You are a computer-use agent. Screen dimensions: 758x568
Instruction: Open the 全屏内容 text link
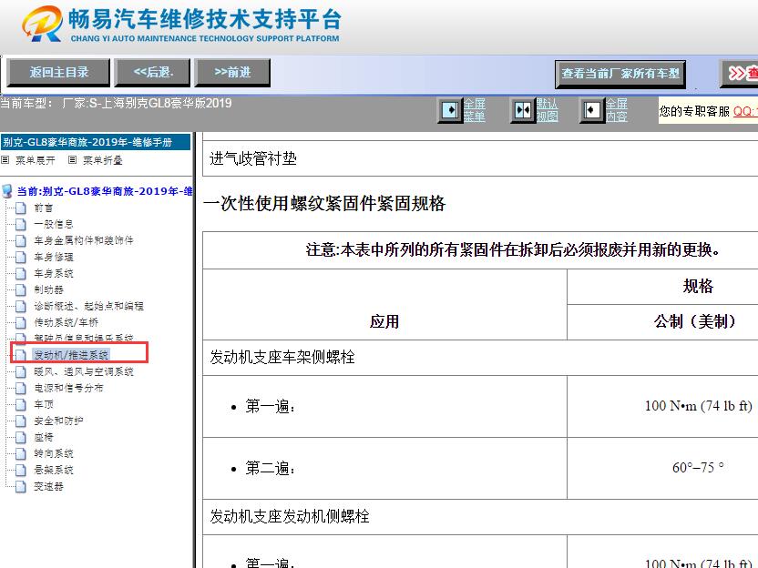pyautogui.click(x=617, y=110)
